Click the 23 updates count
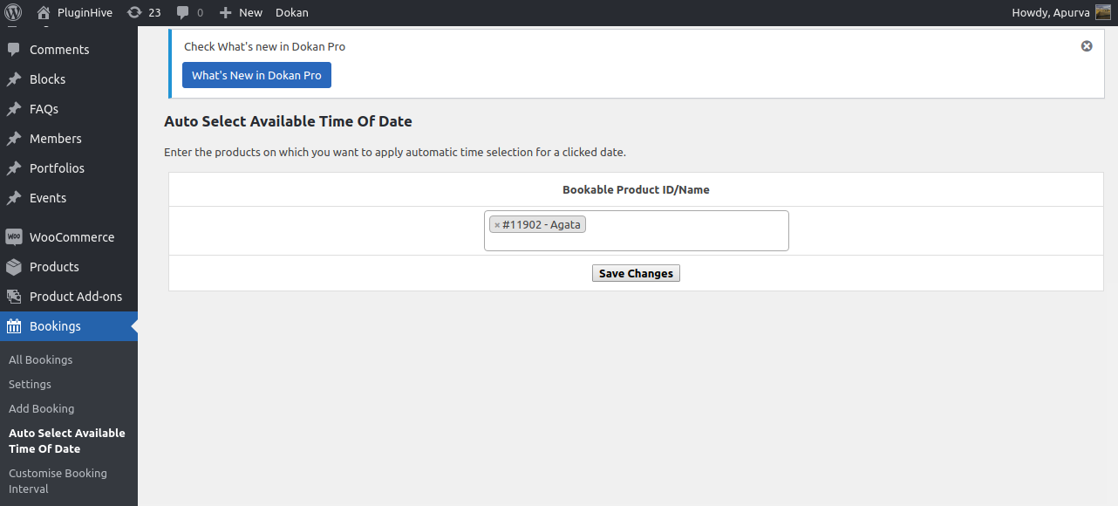Viewport: 1118px width, 506px height. coord(154,12)
